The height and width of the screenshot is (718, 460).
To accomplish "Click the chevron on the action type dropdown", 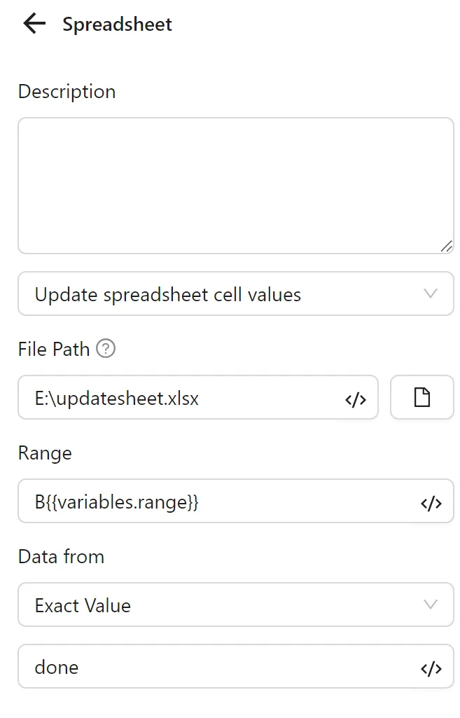I will point(432,294).
